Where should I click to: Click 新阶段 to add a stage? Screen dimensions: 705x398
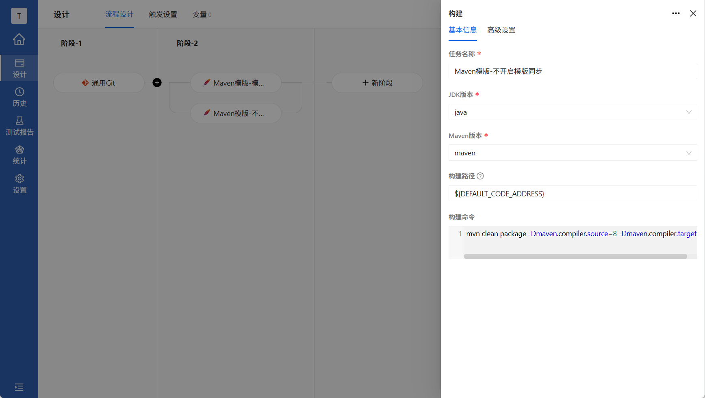coord(377,82)
